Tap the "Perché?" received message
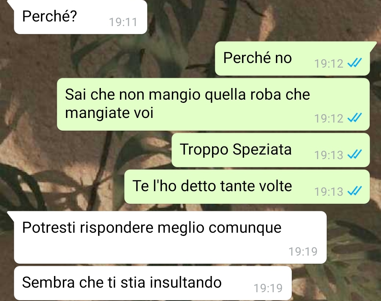The image size is (381, 301). click(x=80, y=17)
